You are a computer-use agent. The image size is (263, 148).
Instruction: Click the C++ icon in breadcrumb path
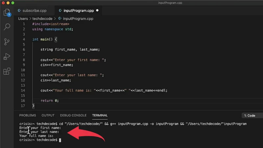pyautogui.click(x=60, y=19)
